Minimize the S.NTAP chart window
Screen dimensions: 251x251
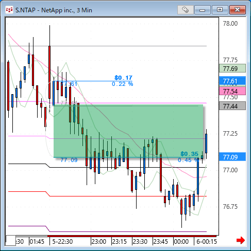click(x=203, y=10)
